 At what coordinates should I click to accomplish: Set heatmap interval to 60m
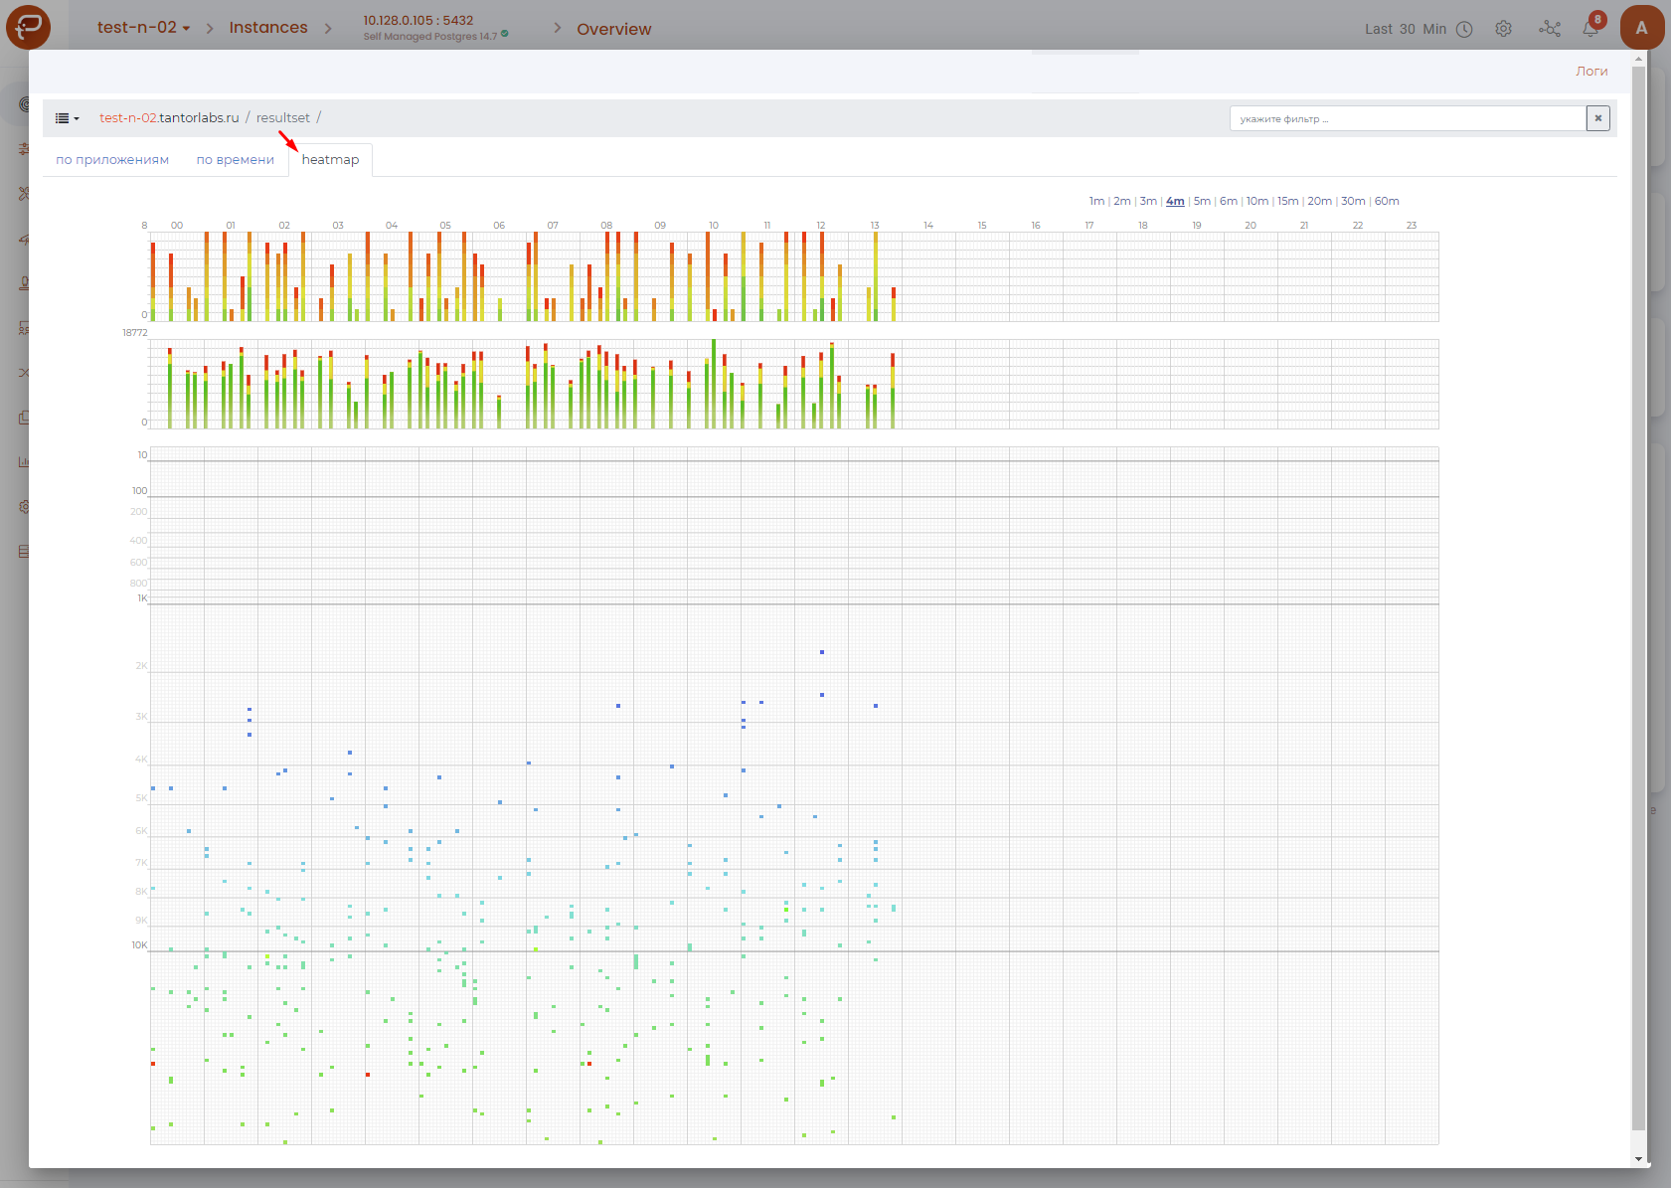click(1387, 201)
